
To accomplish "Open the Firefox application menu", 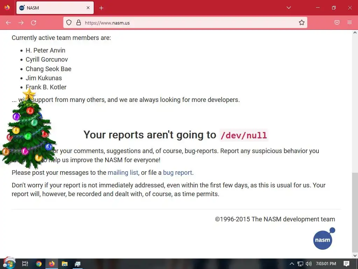I will [350, 22].
